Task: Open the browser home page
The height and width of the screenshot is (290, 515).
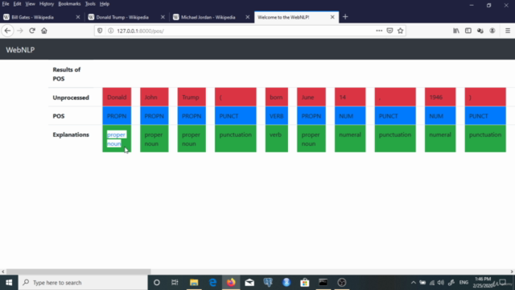Action: 44,31
